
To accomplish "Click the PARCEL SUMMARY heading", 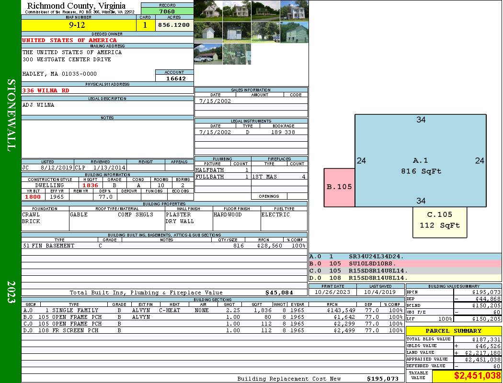I will 453,331.
